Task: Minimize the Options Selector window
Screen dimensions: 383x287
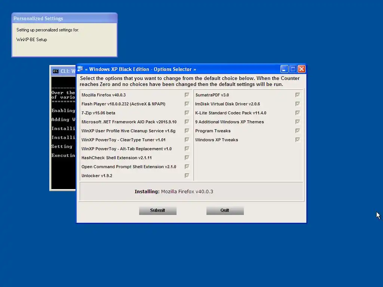Action: (284, 69)
